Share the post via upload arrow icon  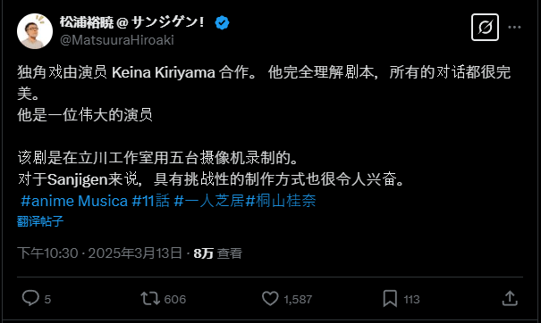(x=510, y=298)
